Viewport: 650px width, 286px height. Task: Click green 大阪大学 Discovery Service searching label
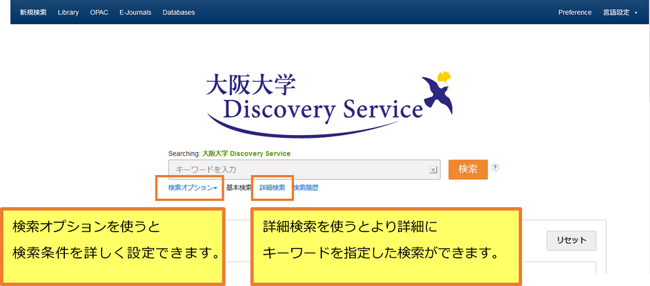[x=246, y=153]
